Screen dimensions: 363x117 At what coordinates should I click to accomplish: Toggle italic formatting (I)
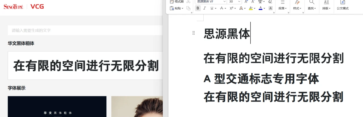pyautogui.click(x=205, y=8)
